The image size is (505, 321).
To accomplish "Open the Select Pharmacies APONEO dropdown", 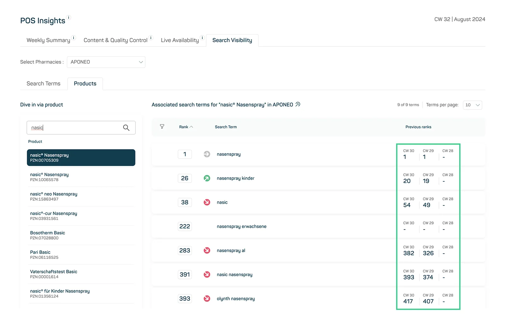I will click(106, 62).
